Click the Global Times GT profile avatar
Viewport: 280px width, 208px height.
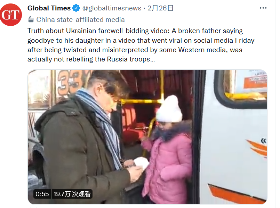(11, 15)
